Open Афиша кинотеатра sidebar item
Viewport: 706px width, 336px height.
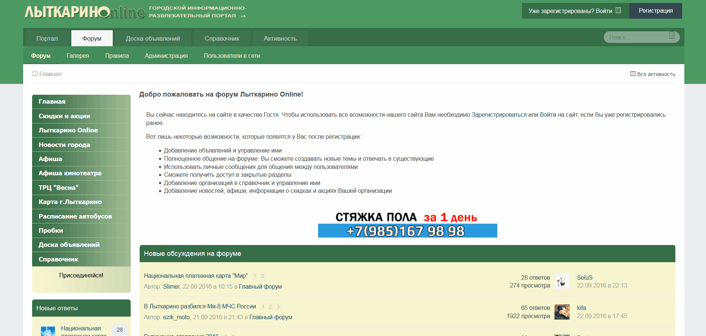pyautogui.click(x=81, y=173)
